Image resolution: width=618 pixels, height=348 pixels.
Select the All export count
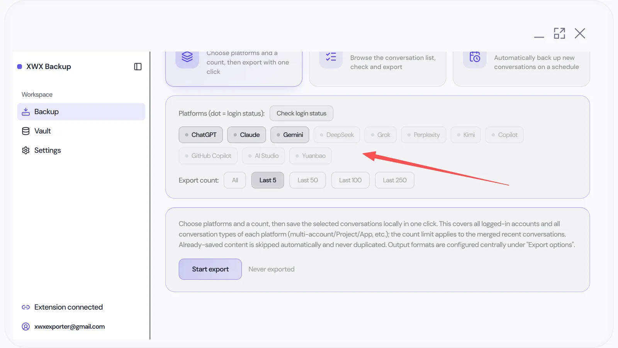tap(235, 180)
